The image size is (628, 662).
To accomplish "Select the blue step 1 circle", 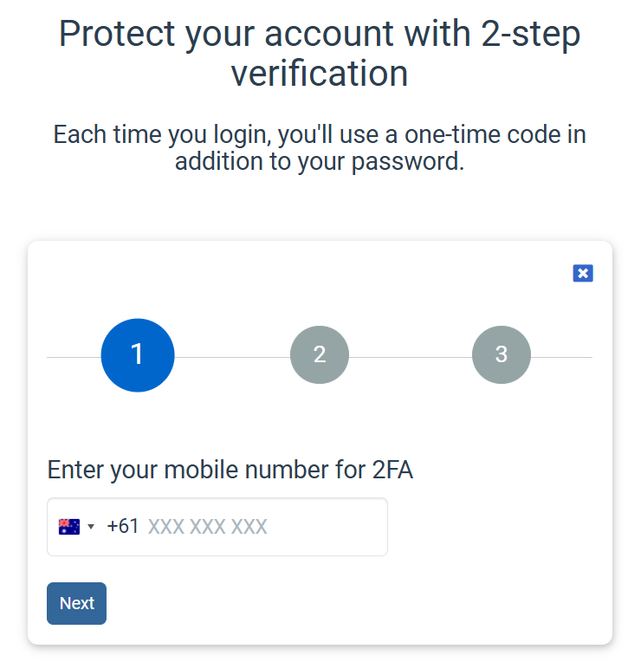I will [x=138, y=355].
